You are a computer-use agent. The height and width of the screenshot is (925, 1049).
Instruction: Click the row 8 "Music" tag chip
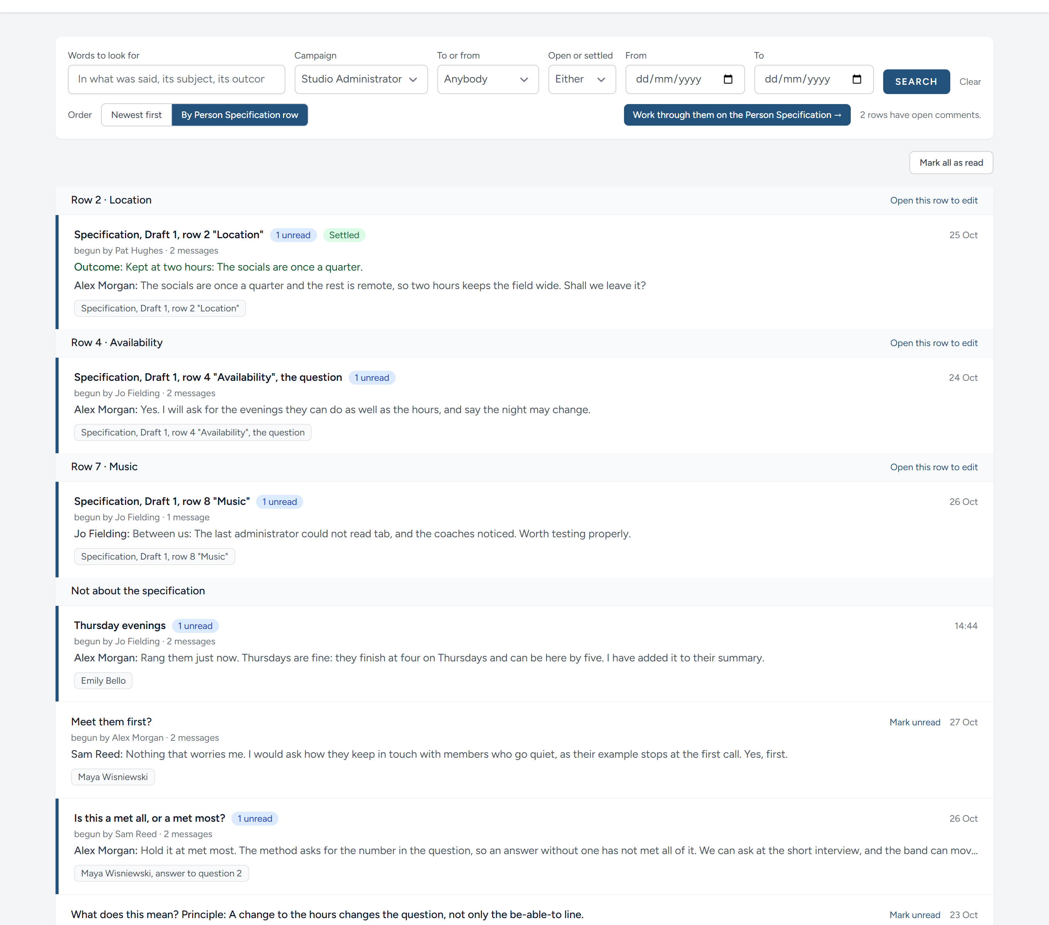[154, 556]
